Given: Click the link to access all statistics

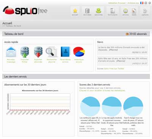Looking at the screenshot, I should (x=102, y=91).
